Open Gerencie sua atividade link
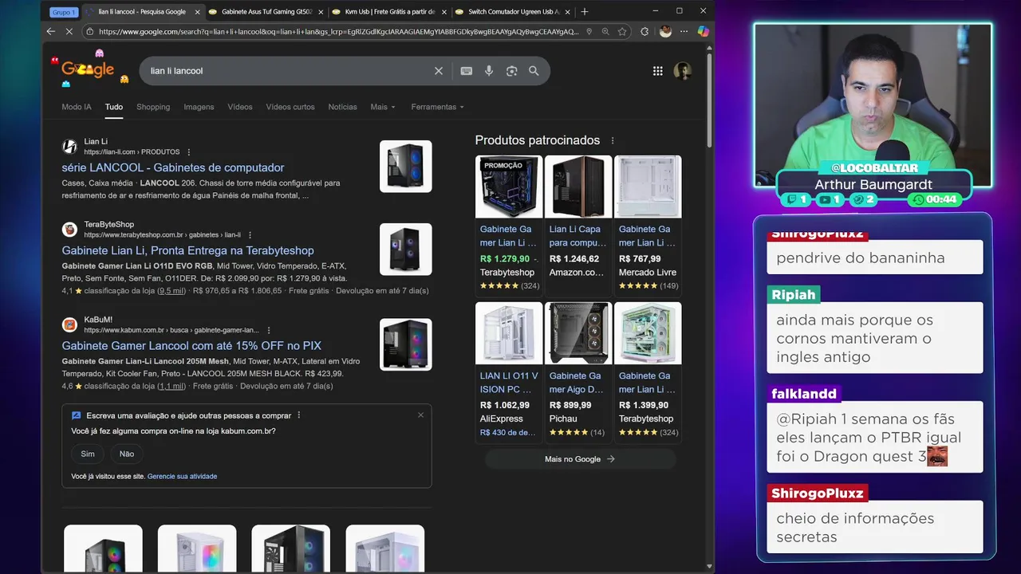Image resolution: width=1021 pixels, height=574 pixels. click(x=182, y=476)
